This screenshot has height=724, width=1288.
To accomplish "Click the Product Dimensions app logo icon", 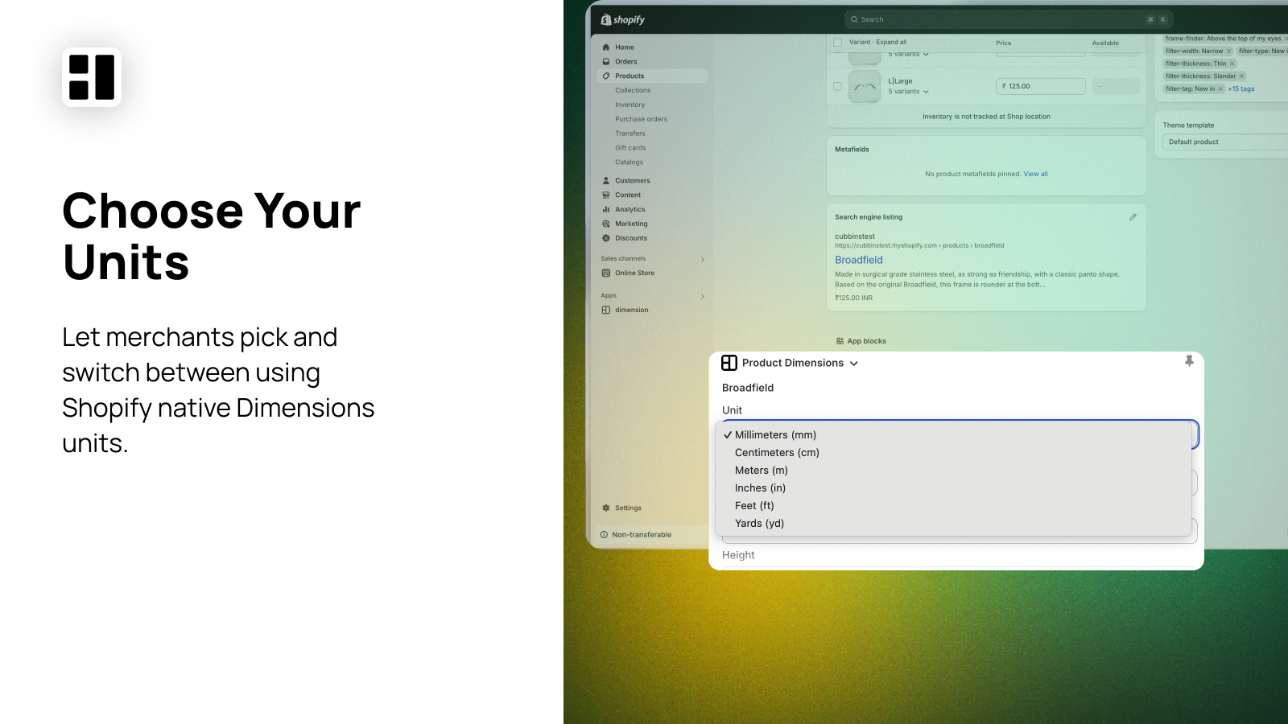I will tap(729, 363).
